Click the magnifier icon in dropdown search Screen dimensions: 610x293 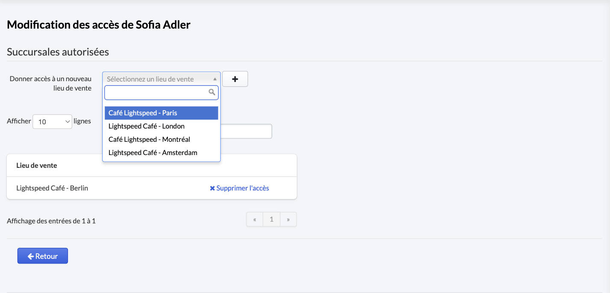212,92
